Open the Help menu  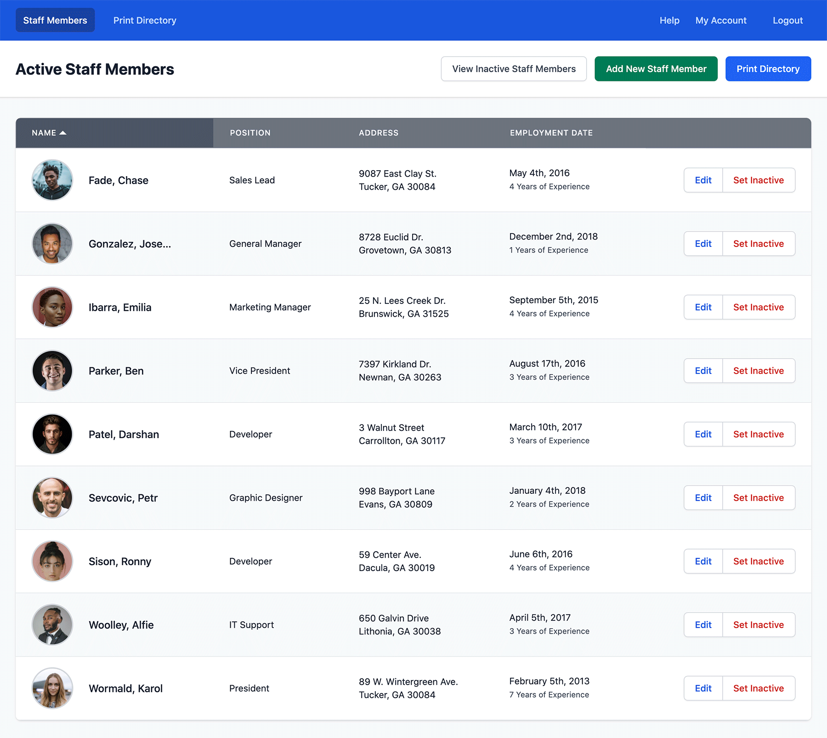[669, 20]
